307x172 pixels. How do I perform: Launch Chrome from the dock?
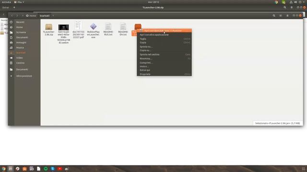point(3,169)
